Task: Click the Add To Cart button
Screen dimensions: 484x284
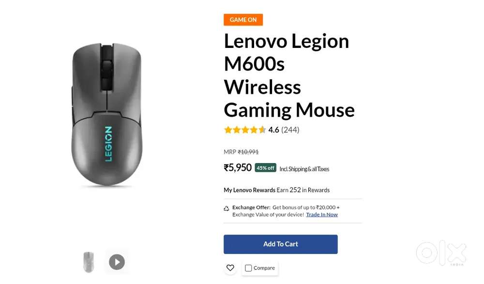Action: point(281,244)
